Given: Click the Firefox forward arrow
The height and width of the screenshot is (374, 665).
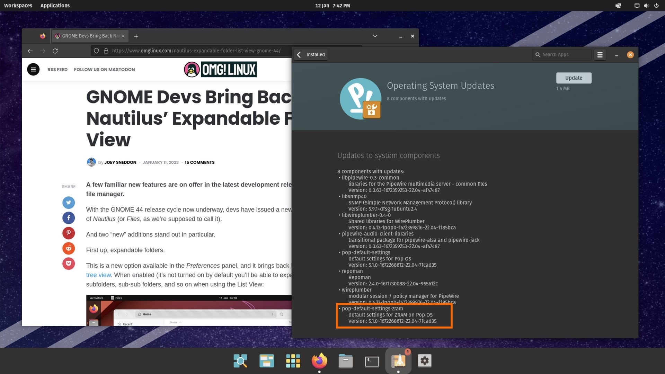Looking at the screenshot, I should pos(43,51).
